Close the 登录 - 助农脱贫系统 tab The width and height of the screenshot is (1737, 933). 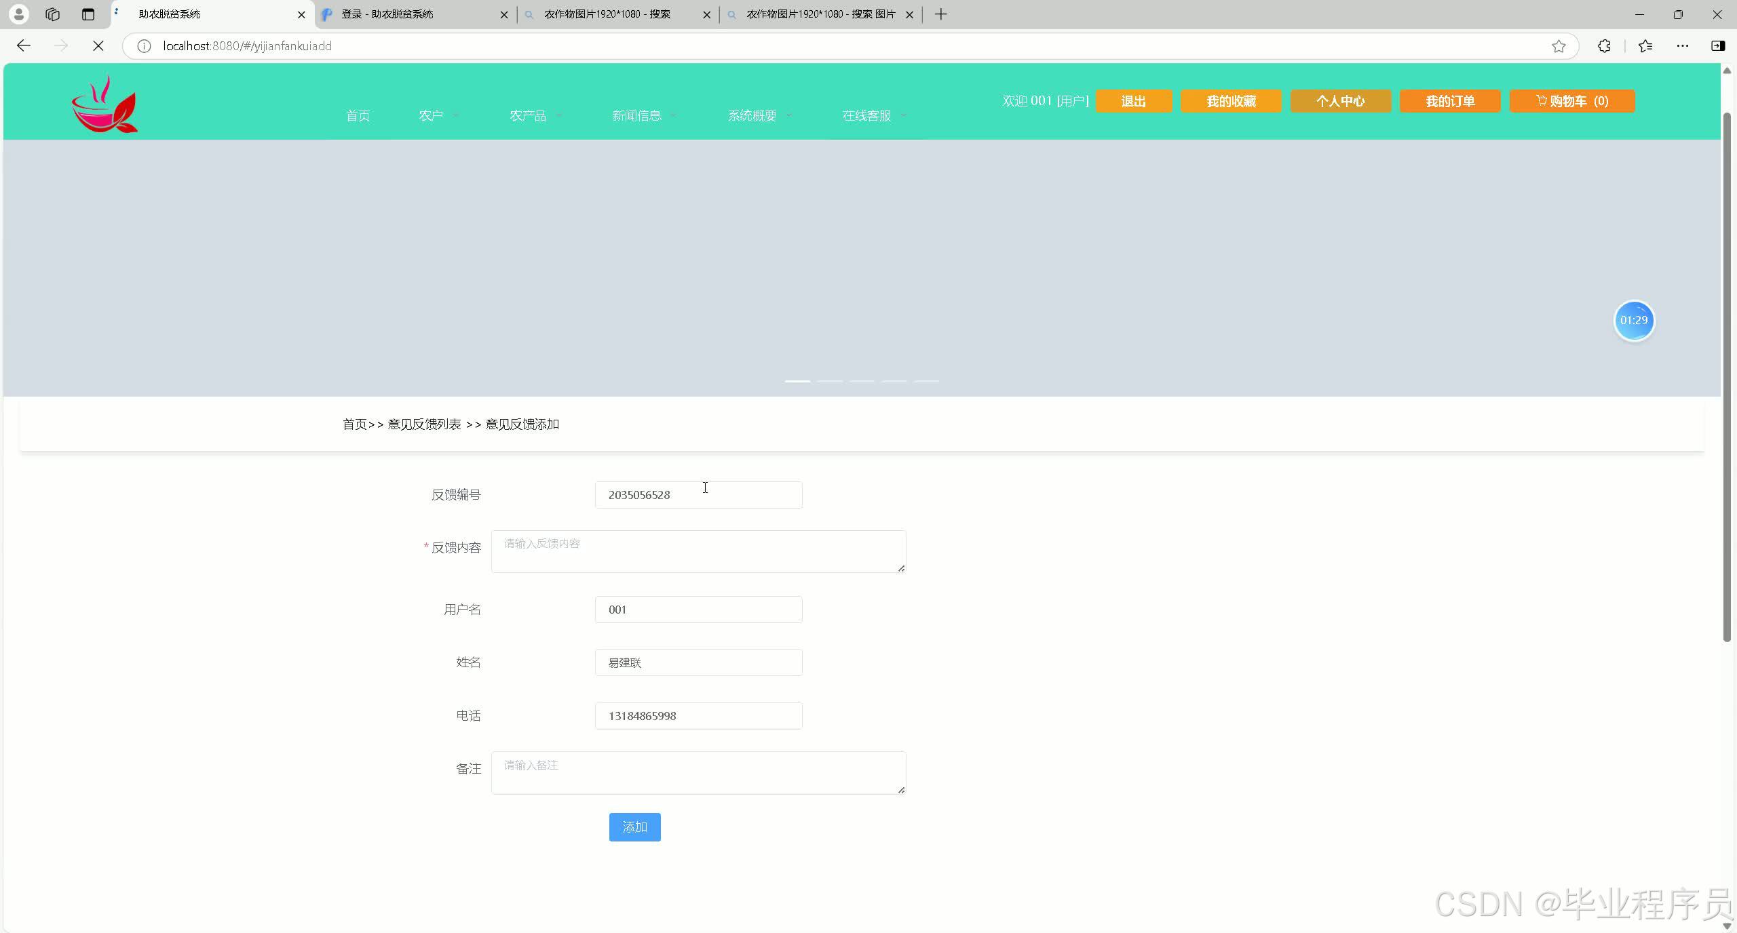(503, 14)
